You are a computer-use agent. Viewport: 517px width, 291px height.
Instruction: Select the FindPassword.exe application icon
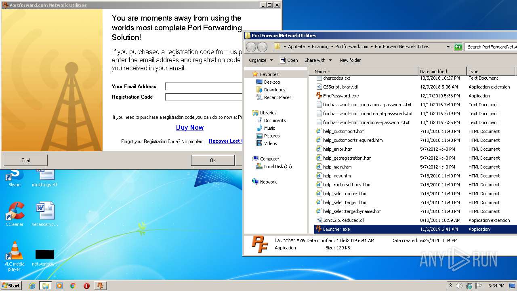319,96
